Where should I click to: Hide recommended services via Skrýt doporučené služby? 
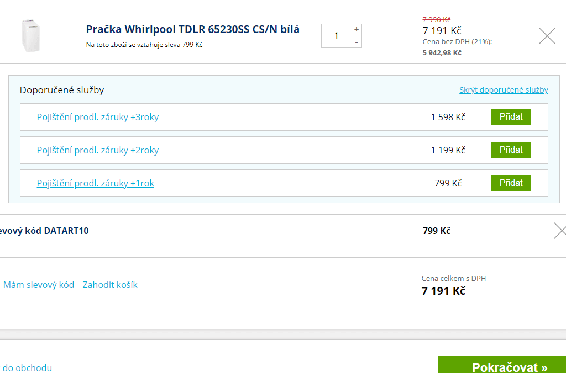(x=504, y=90)
